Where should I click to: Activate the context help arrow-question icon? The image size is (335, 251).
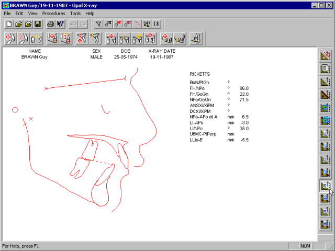click(x=60, y=24)
